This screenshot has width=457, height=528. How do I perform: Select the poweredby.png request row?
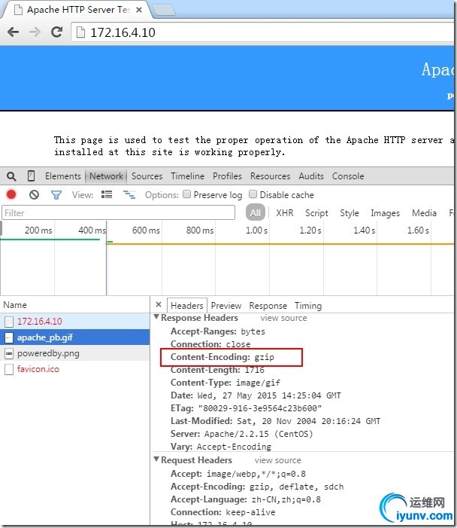pyautogui.click(x=75, y=353)
